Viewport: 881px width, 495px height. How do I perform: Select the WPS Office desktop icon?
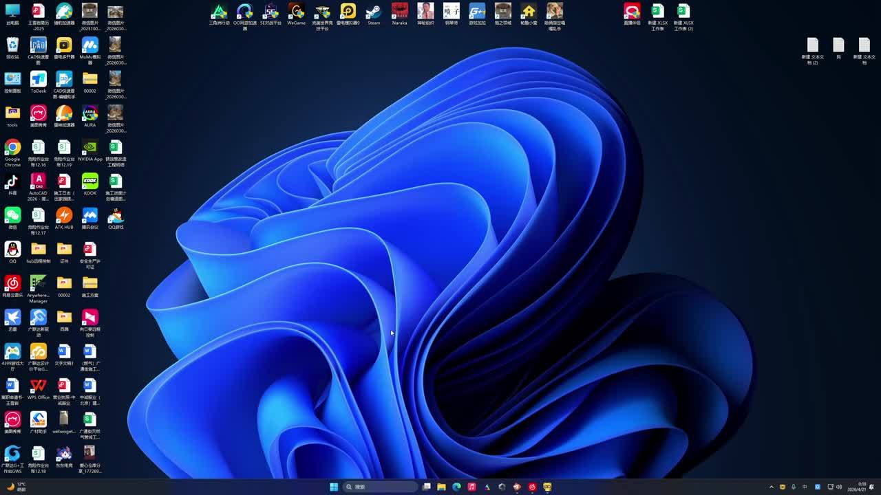click(x=38, y=387)
